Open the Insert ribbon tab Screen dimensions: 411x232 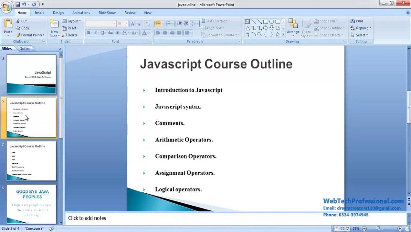click(x=39, y=13)
